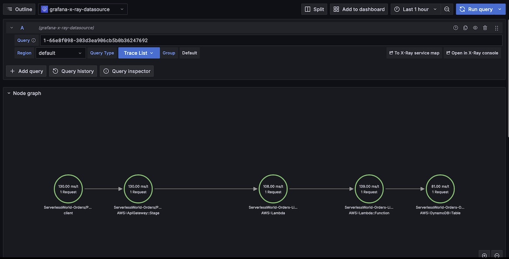509x259 pixels.
Task: Zoom in on the node graph
Action: (484, 256)
